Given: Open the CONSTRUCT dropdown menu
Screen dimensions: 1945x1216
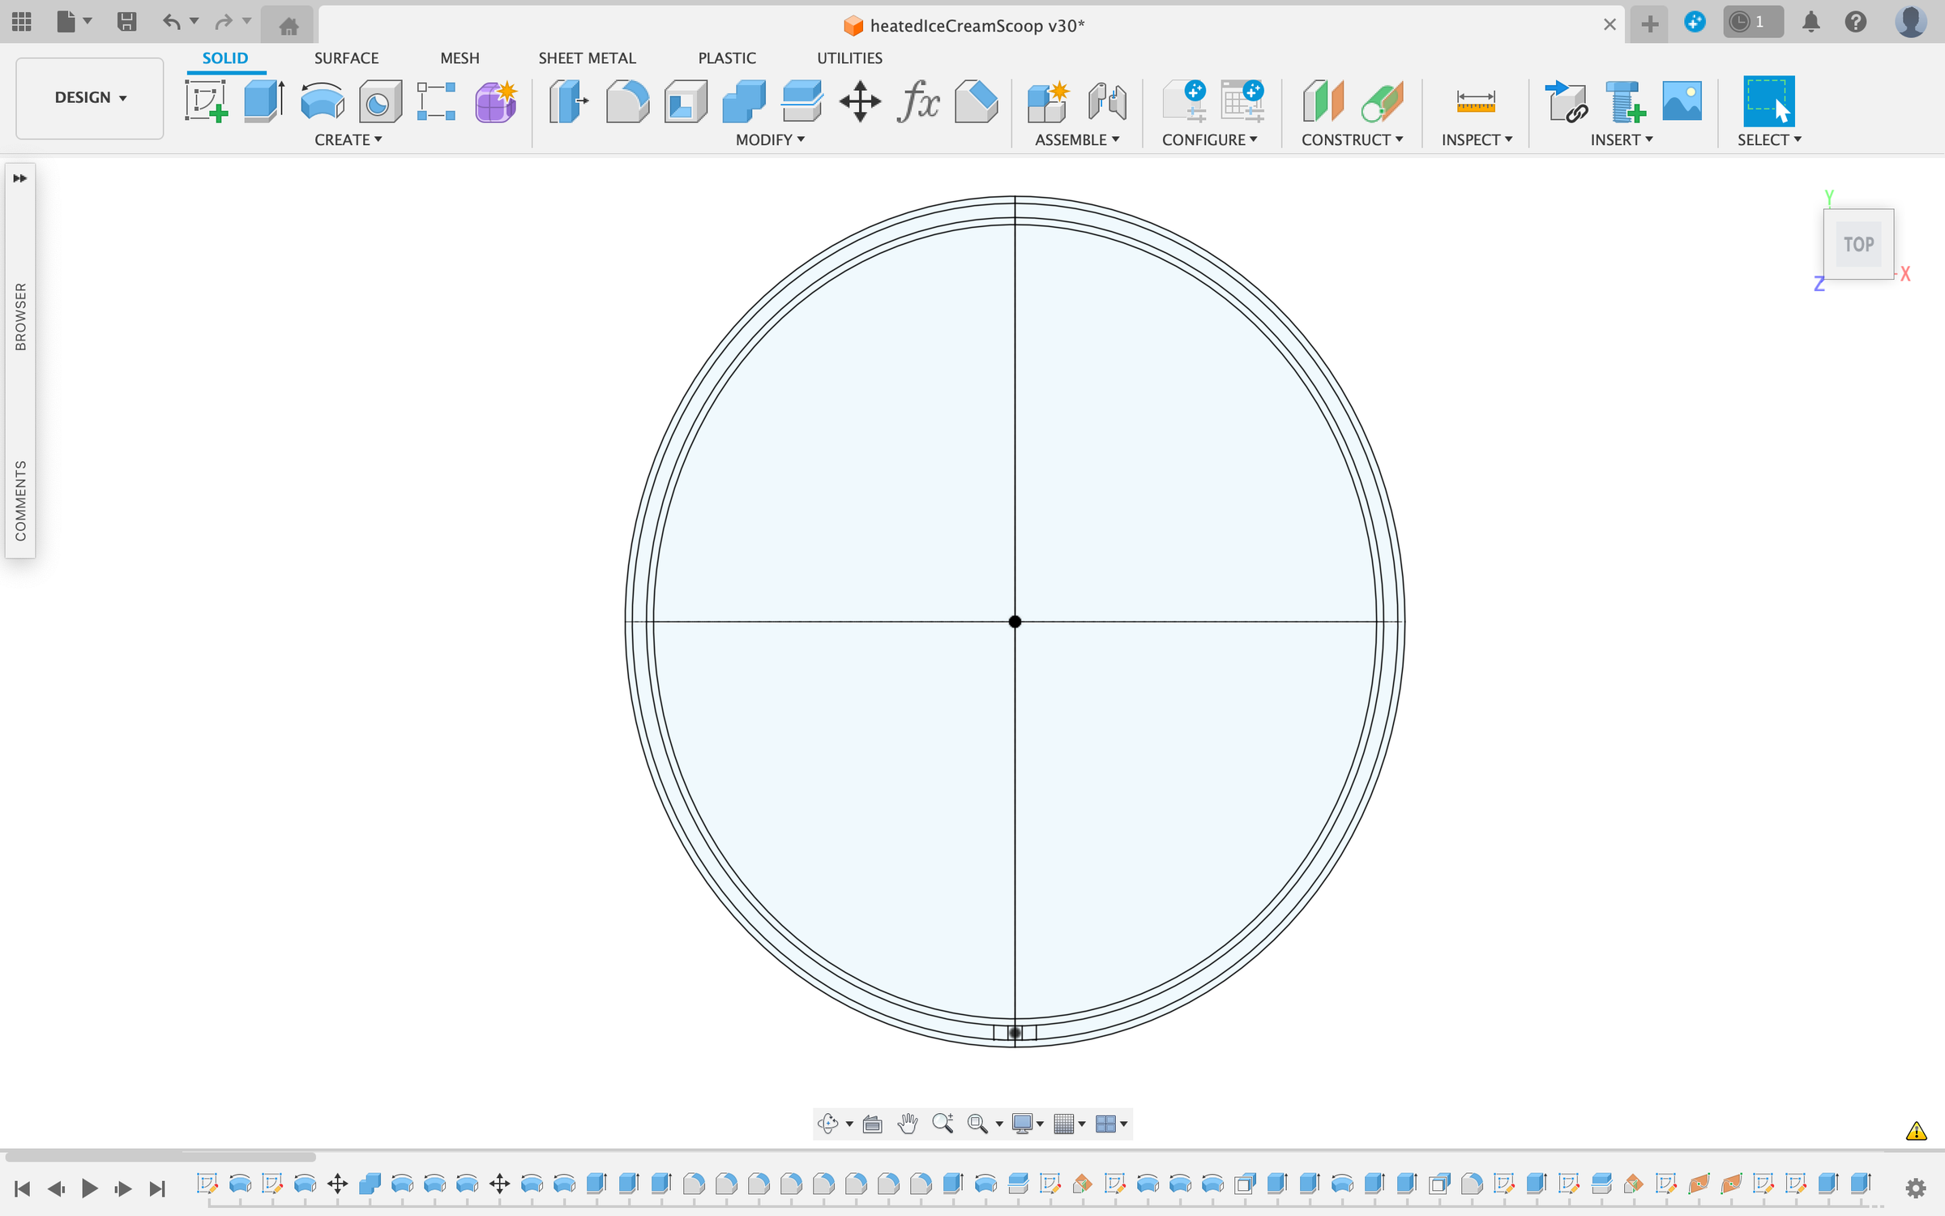Looking at the screenshot, I should (1352, 139).
